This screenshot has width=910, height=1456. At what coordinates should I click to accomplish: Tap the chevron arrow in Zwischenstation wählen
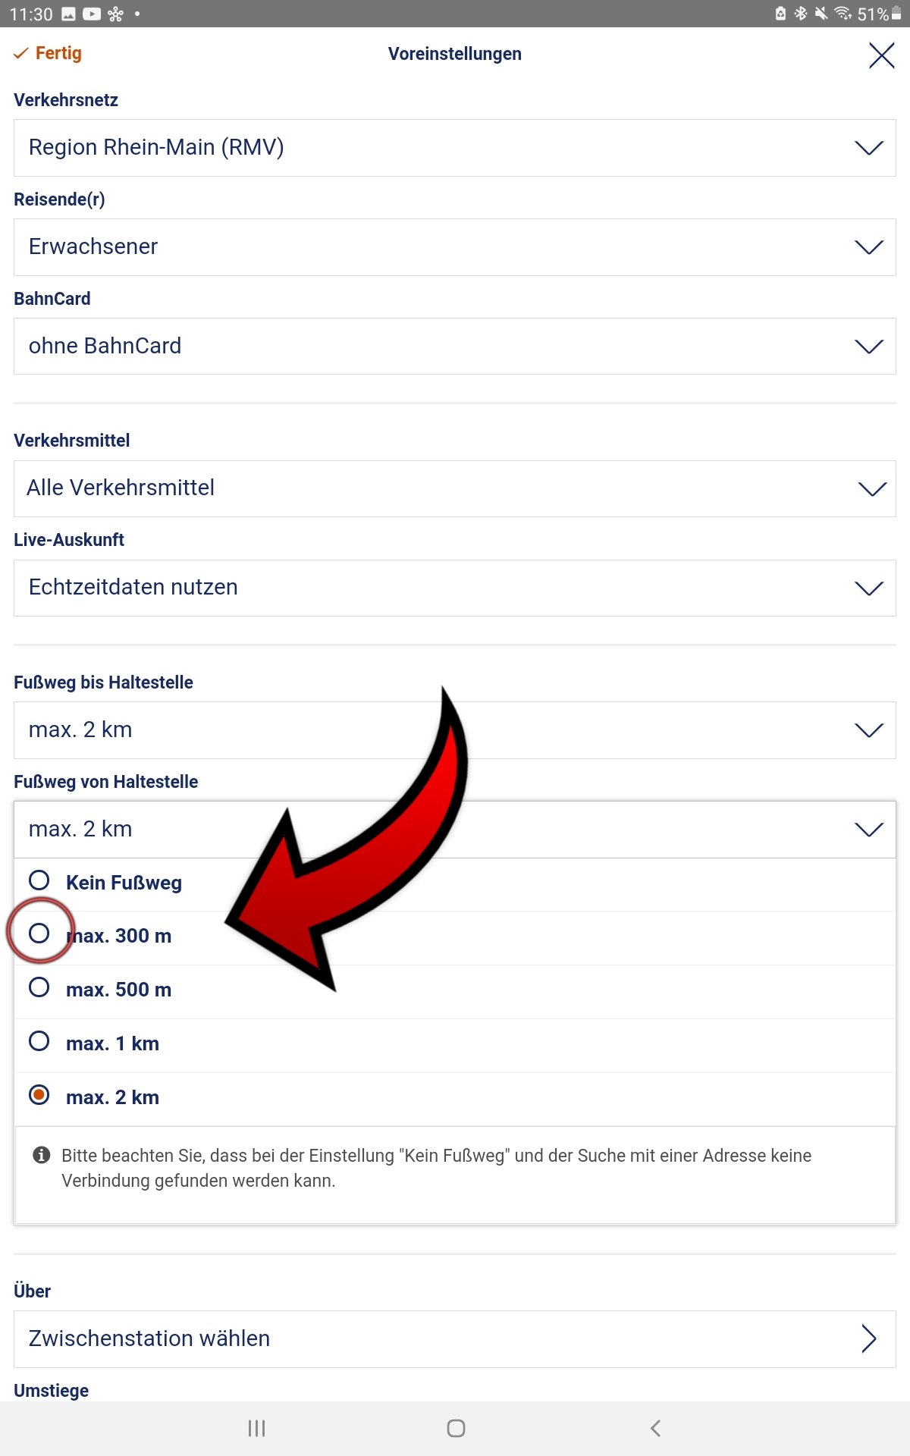pos(869,1338)
